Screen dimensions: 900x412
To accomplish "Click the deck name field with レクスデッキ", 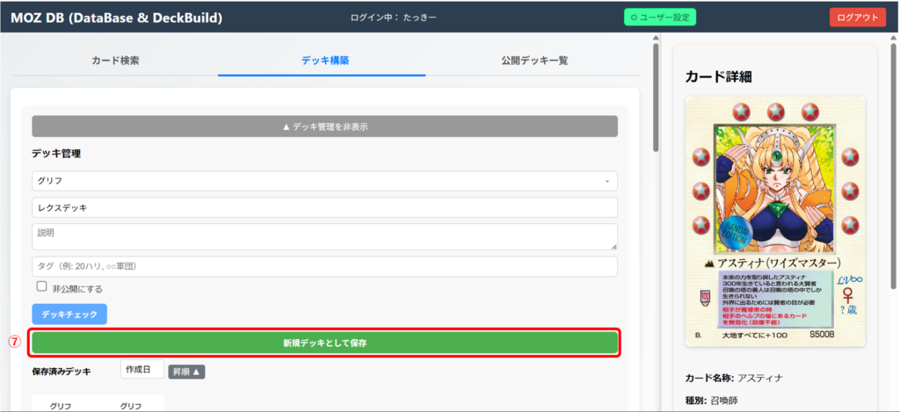I will click(324, 207).
